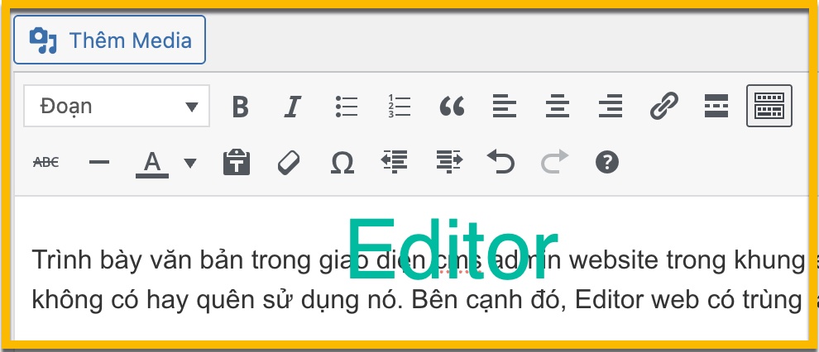Open the special character Omega picker
The width and height of the screenshot is (819, 352).
[x=342, y=163]
